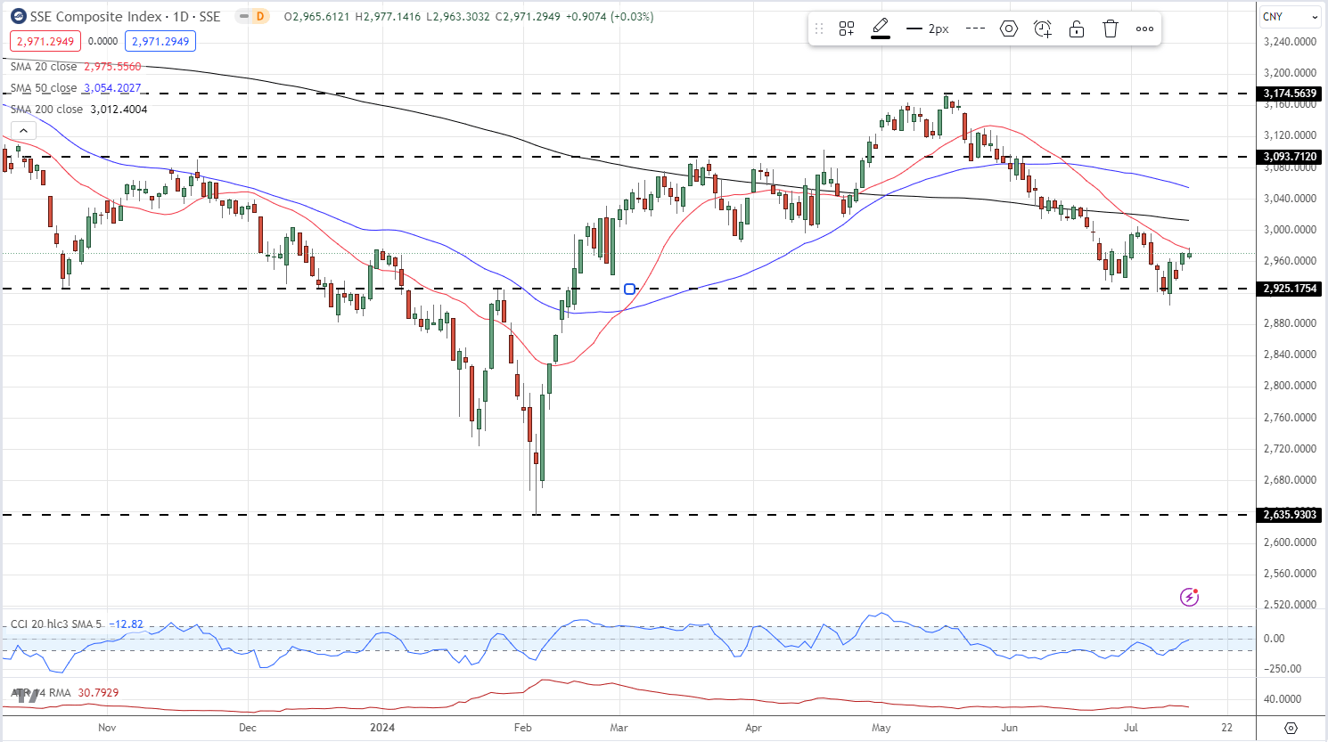Image resolution: width=1328 pixels, height=742 pixels.
Task: Click the 3,240.0000 price axis label
Action: pyautogui.click(x=1290, y=42)
